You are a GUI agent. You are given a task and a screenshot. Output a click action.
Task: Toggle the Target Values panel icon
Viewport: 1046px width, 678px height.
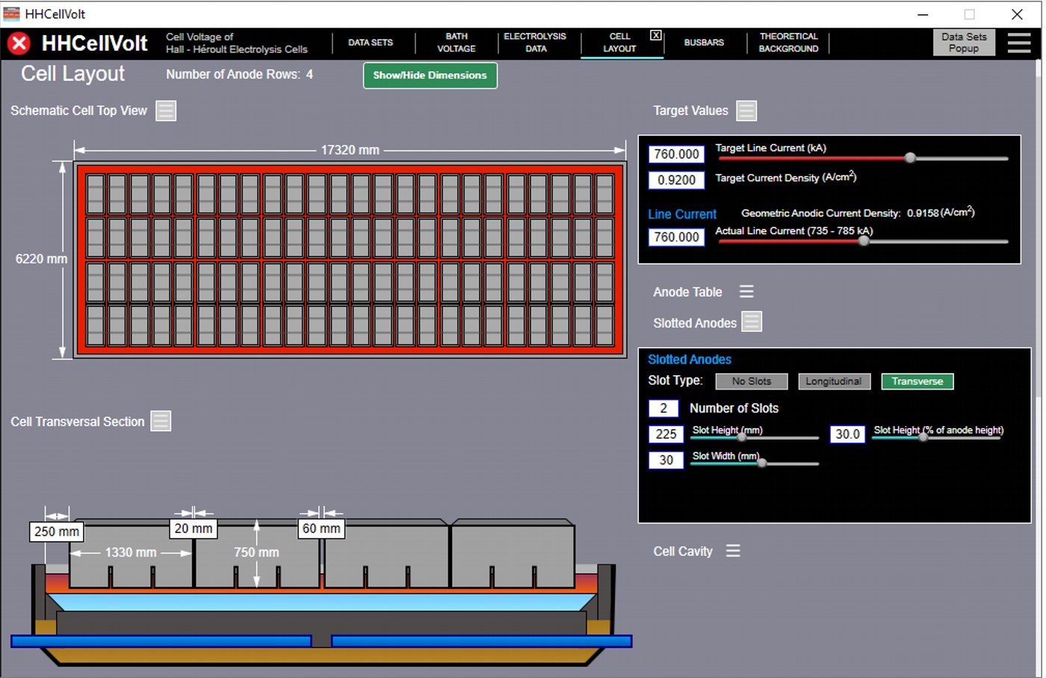tap(746, 111)
